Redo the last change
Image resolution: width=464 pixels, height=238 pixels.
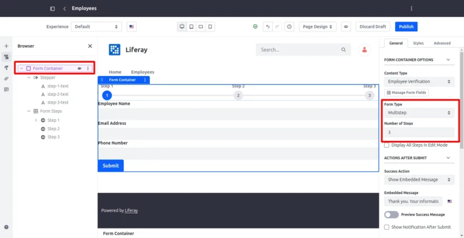277,27
